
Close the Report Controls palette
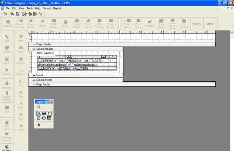tap(51, 102)
